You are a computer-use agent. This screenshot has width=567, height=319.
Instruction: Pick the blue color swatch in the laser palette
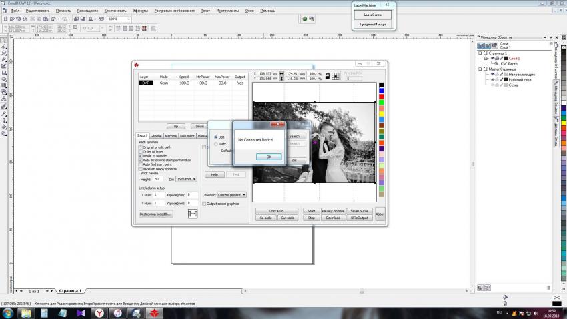pyautogui.click(x=382, y=91)
